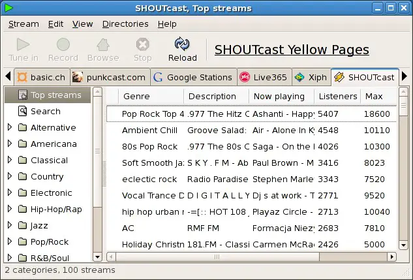Click the Top streams tree icon
Viewport: 413px width, 280px height.
click(x=23, y=95)
